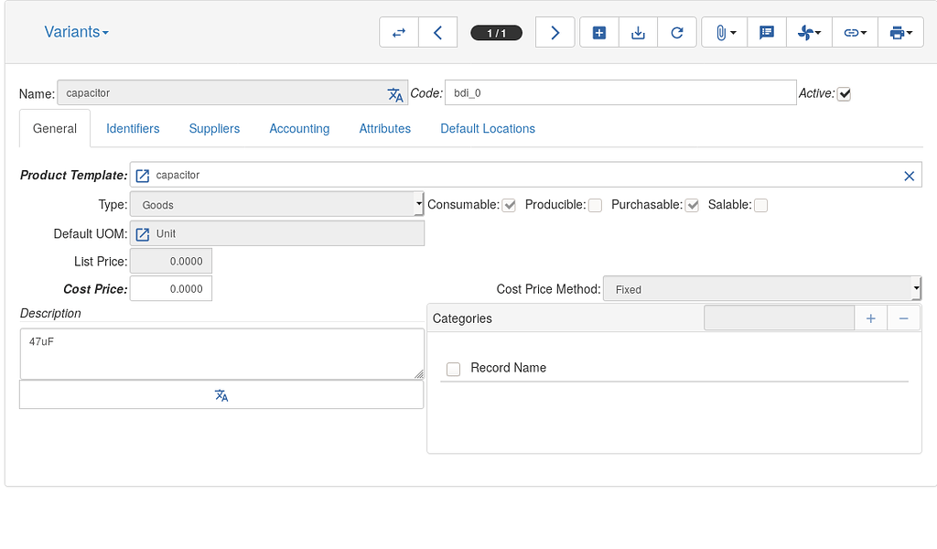The image size is (937, 549).
Task: Go to the next record
Action: coord(555,31)
